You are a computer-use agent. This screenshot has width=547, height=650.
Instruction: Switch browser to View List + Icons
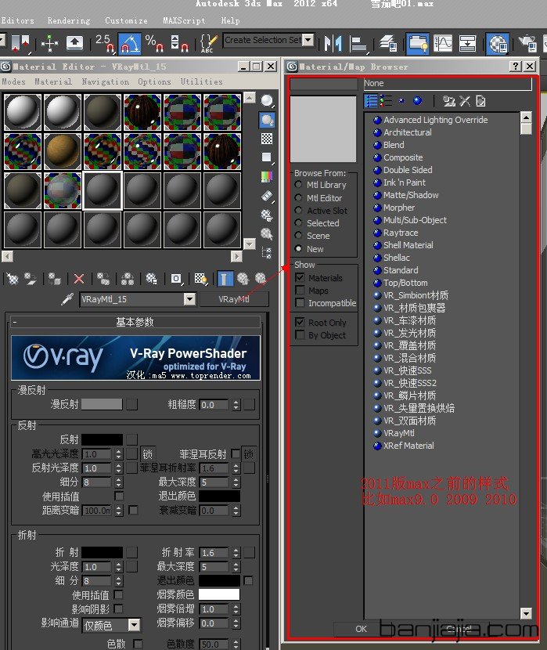click(387, 101)
